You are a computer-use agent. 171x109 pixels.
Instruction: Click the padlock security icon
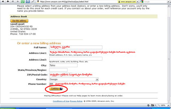tap(119, 2)
